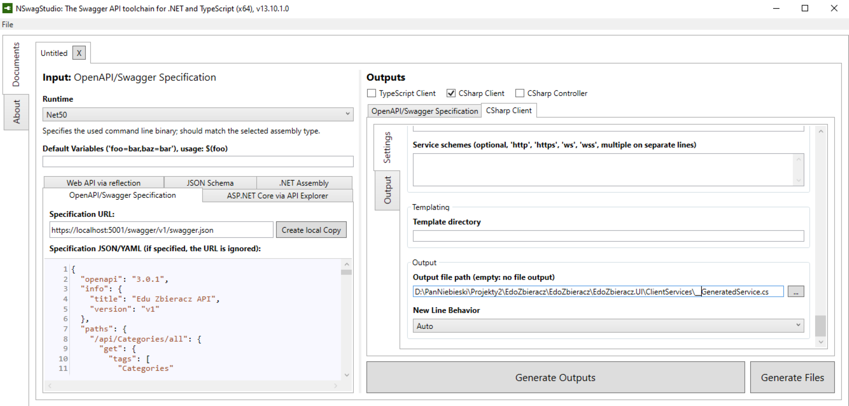Image resolution: width=849 pixels, height=406 pixels.
Task: Click the Specification URL field
Action: (161, 230)
